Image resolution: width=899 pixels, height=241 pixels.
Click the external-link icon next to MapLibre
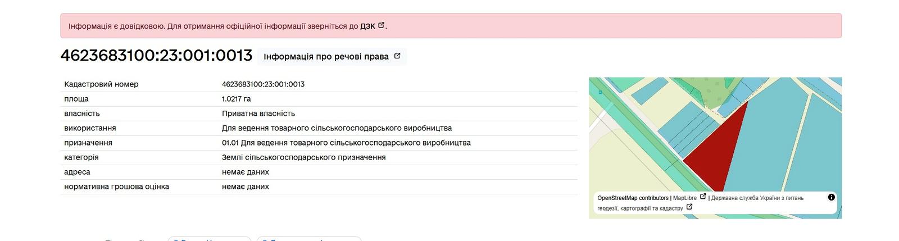tap(702, 197)
